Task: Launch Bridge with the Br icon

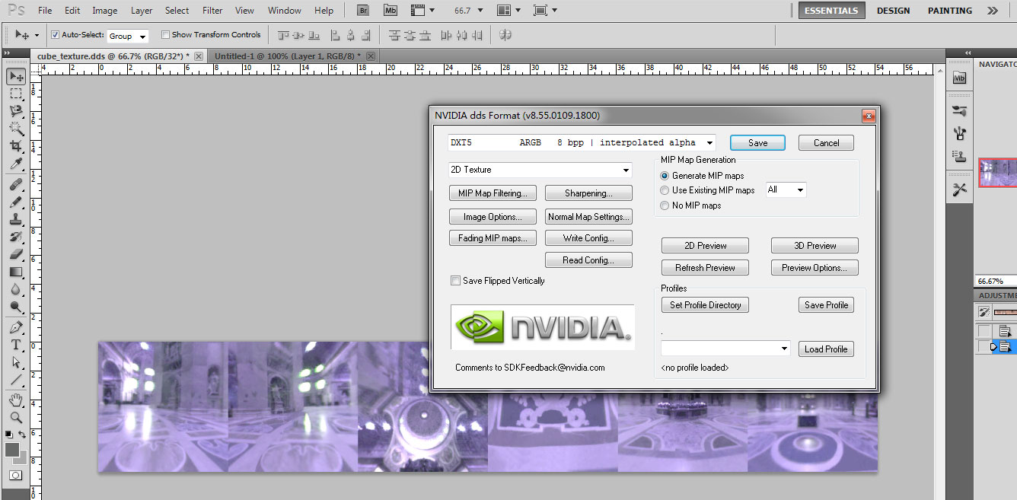Action: [x=364, y=11]
